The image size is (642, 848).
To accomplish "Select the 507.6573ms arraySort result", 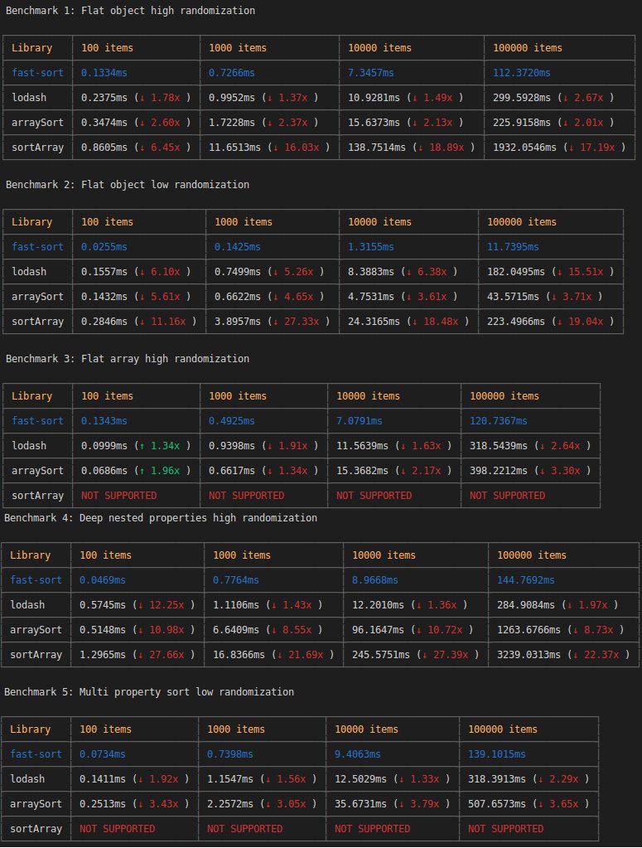I will [x=529, y=804].
